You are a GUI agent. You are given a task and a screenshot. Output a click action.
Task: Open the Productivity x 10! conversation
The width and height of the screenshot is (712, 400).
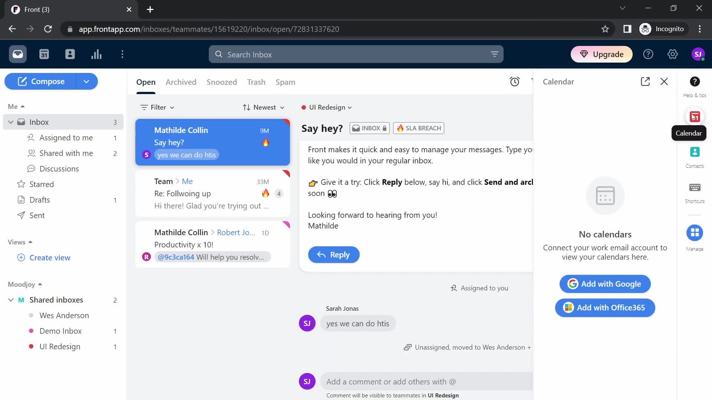tap(212, 244)
